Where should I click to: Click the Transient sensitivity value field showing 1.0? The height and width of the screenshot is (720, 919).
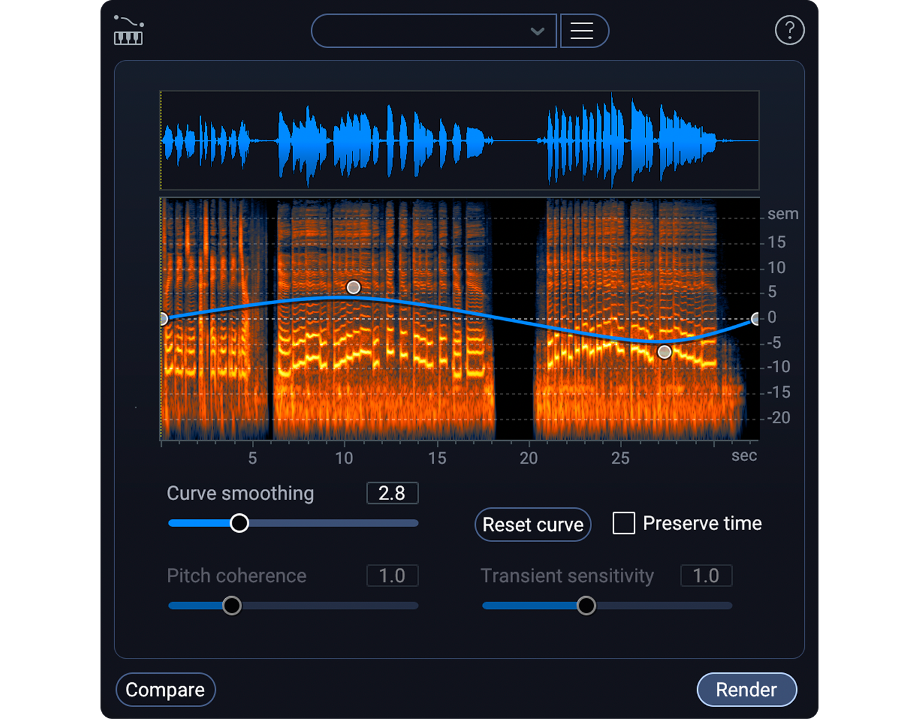click(x=706, y=575)
